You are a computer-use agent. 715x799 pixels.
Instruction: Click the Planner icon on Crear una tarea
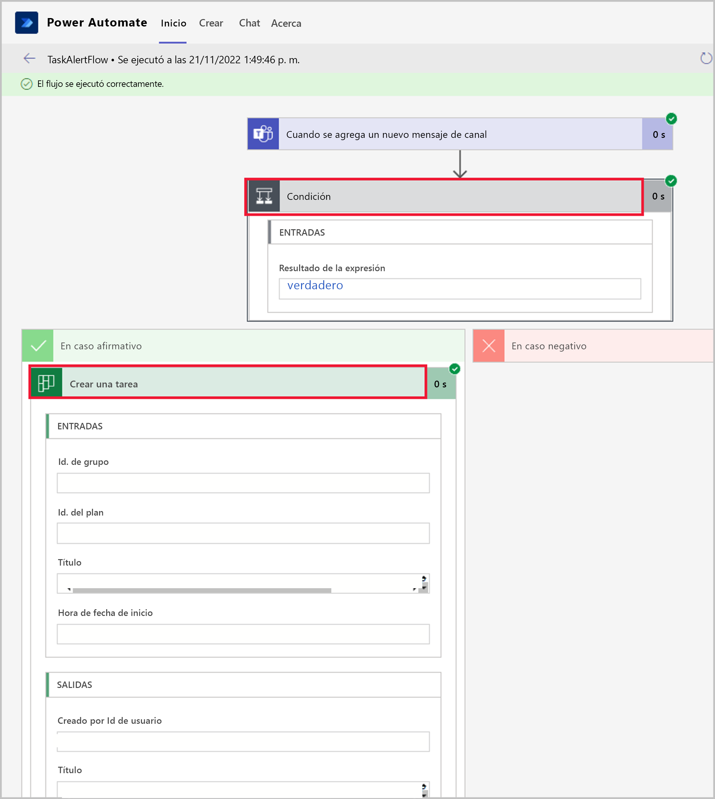click(46, 384)
